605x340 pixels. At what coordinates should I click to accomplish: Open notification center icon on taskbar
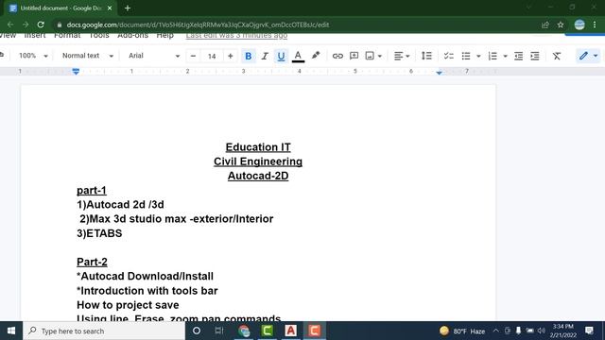(x=589, y=331)
